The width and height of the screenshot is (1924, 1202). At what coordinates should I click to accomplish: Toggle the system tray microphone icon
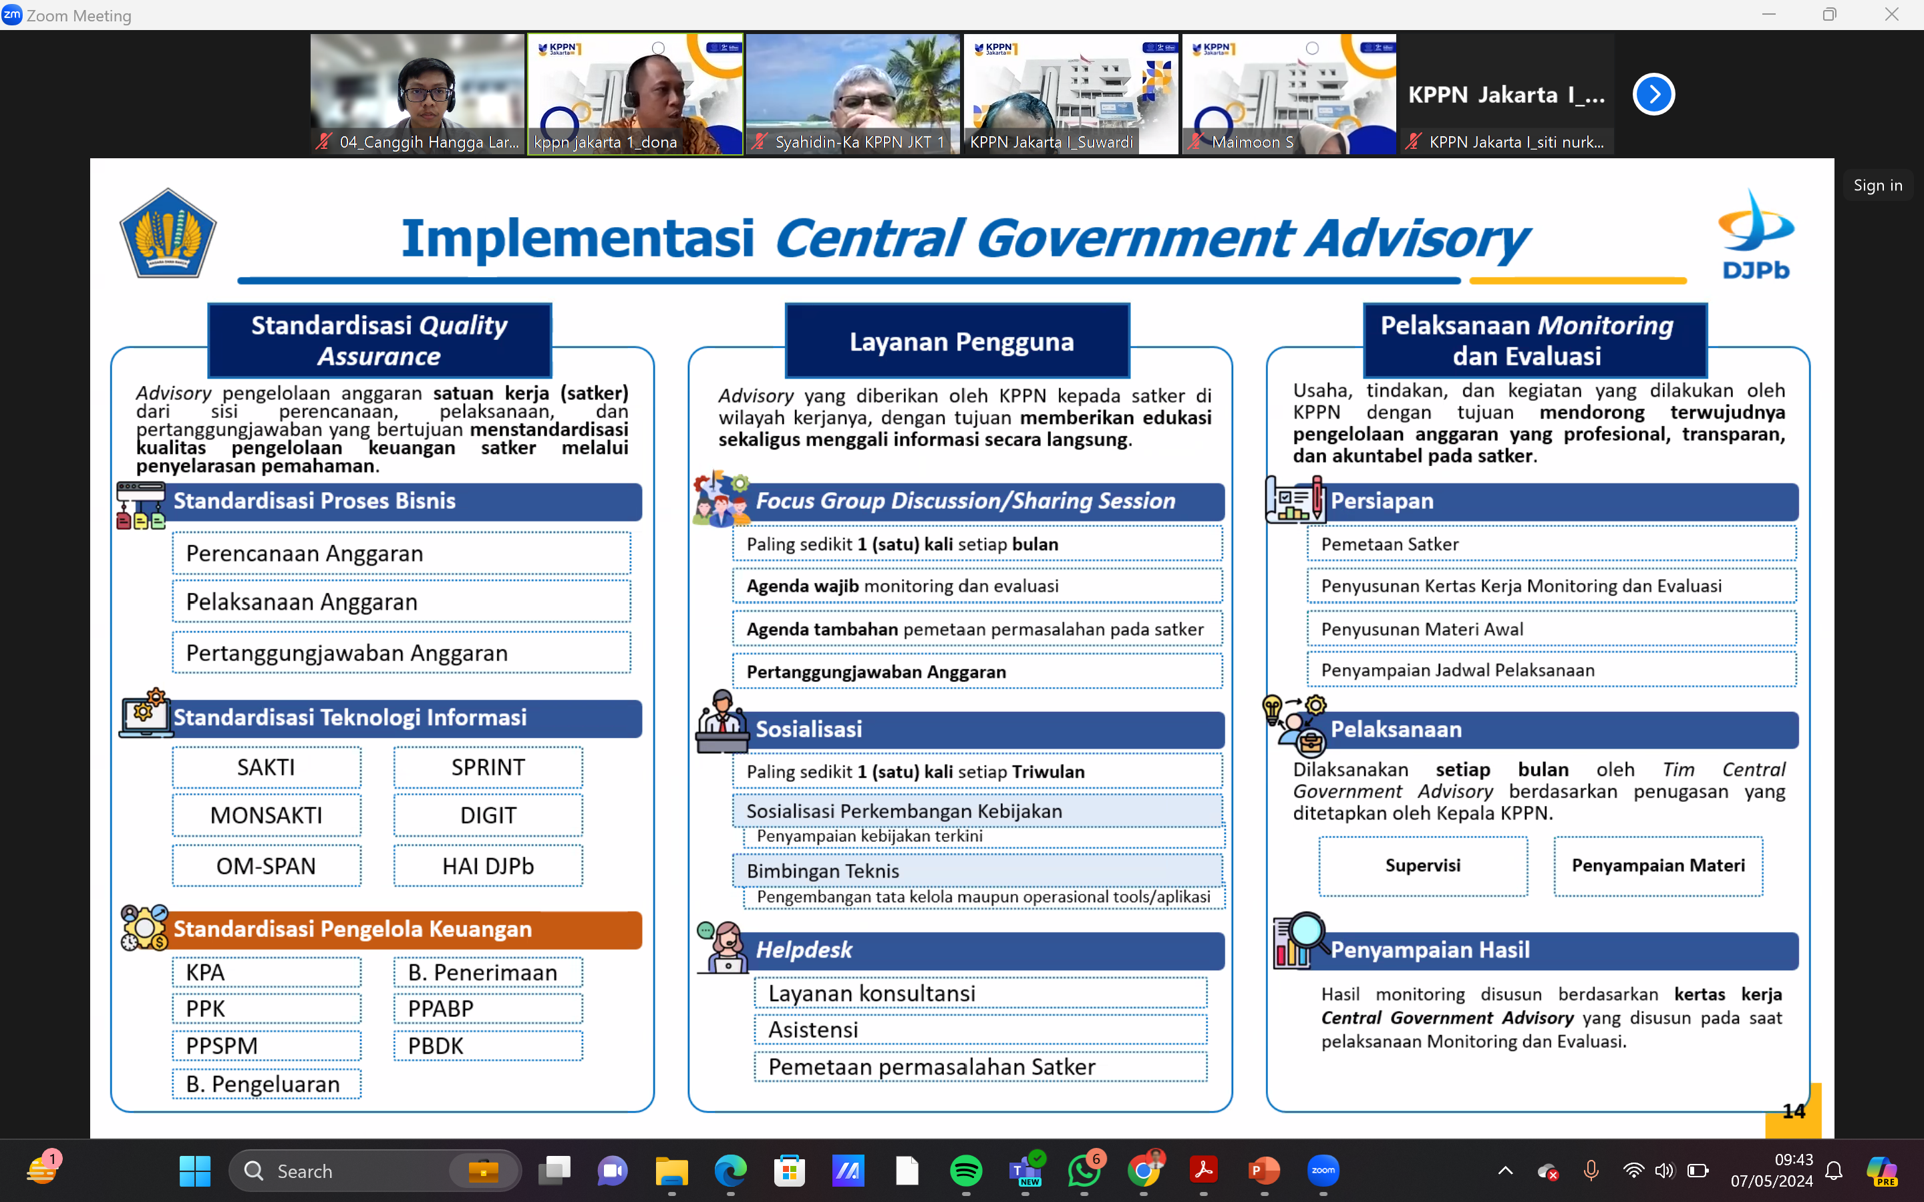(x=1591, y=1170)
